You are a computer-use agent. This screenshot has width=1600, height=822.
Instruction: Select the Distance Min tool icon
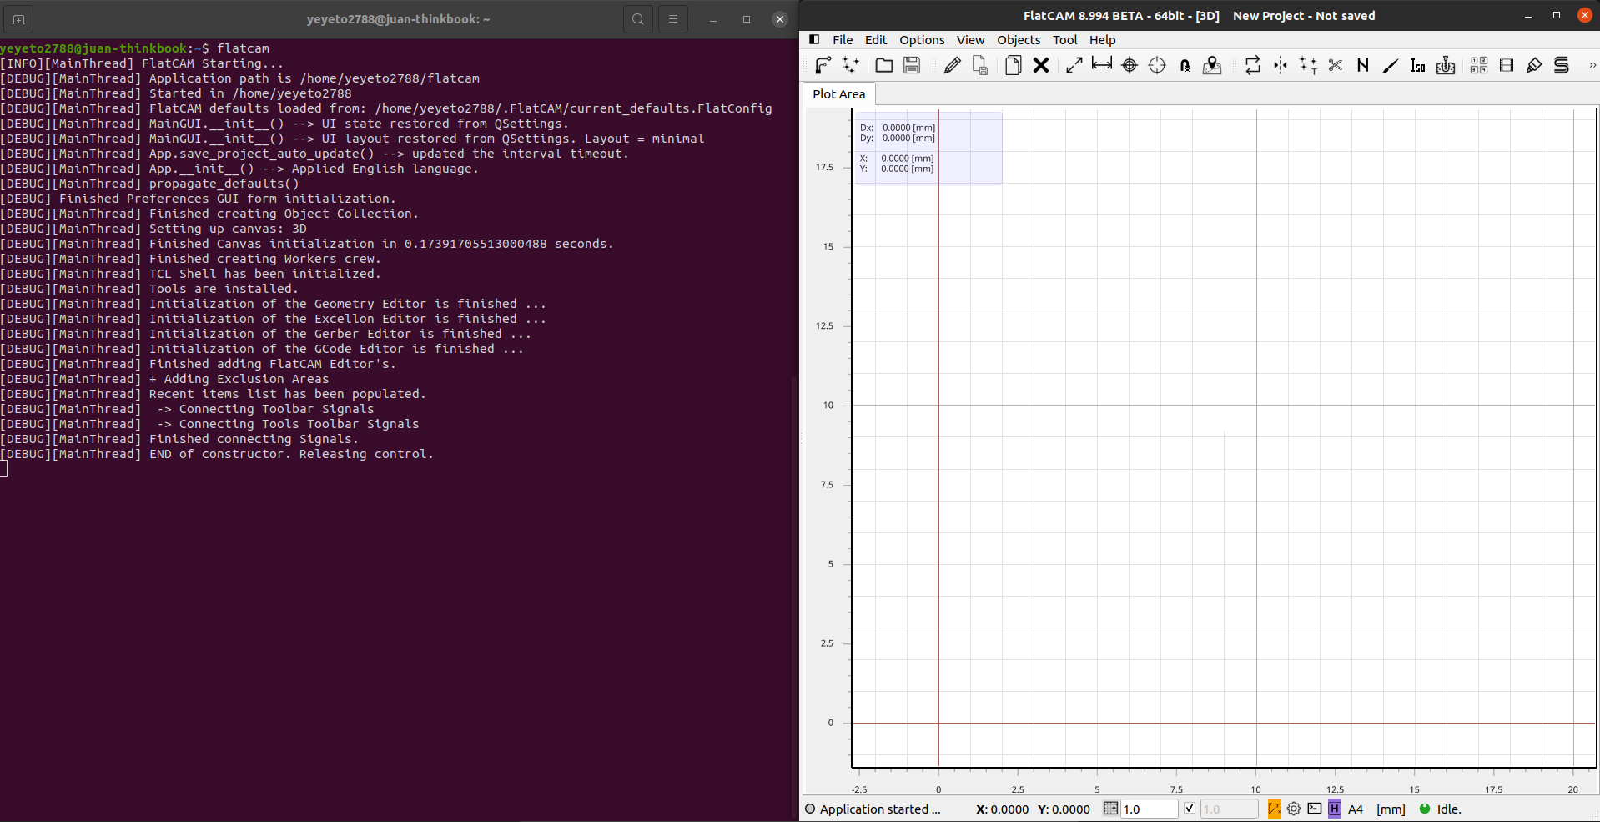1102,65
